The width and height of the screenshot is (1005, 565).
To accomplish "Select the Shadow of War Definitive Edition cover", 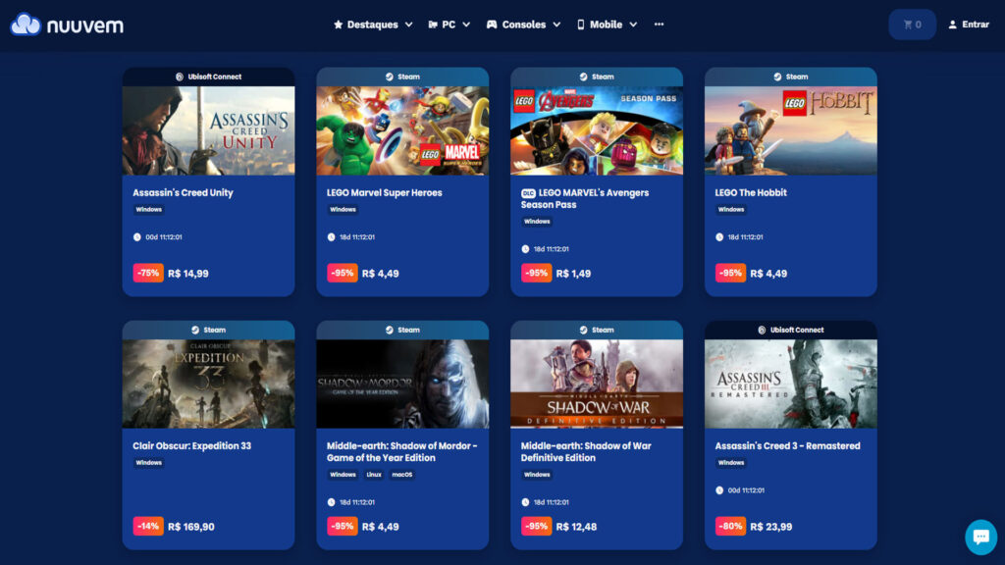I will 597,384.
